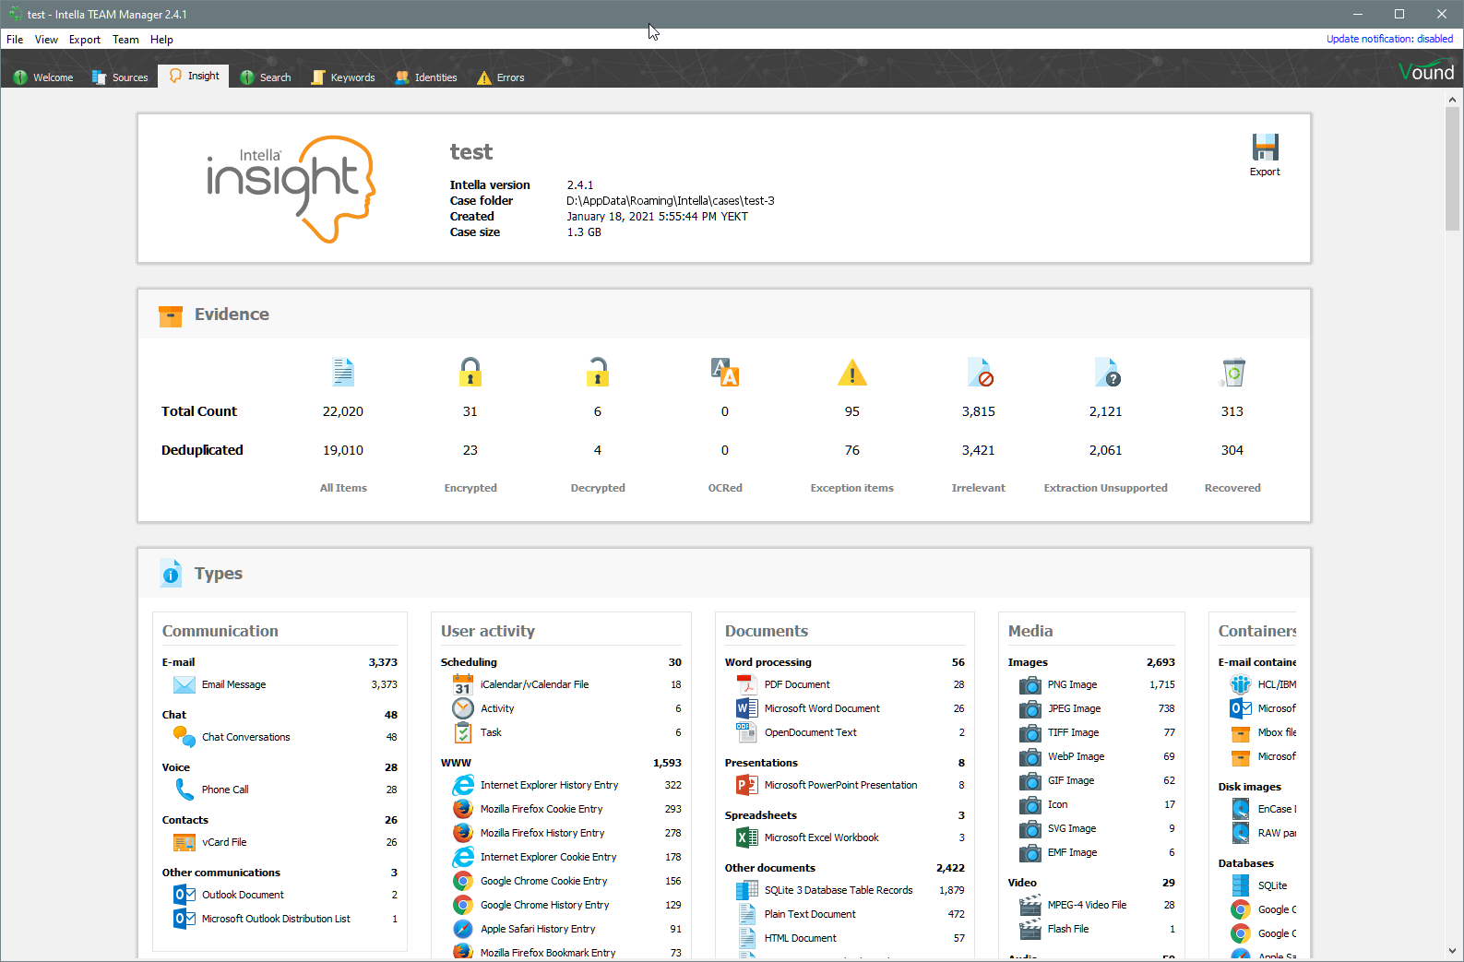Click the Decrypted open padlock icon
Screen dimensions: 1464x962
point(598,373)
